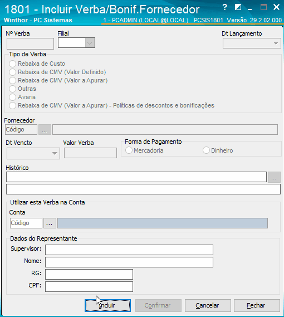Viewport: 284px width, 317px height.
Task: Click the Incluir button
Action: (x=107, y=305)
